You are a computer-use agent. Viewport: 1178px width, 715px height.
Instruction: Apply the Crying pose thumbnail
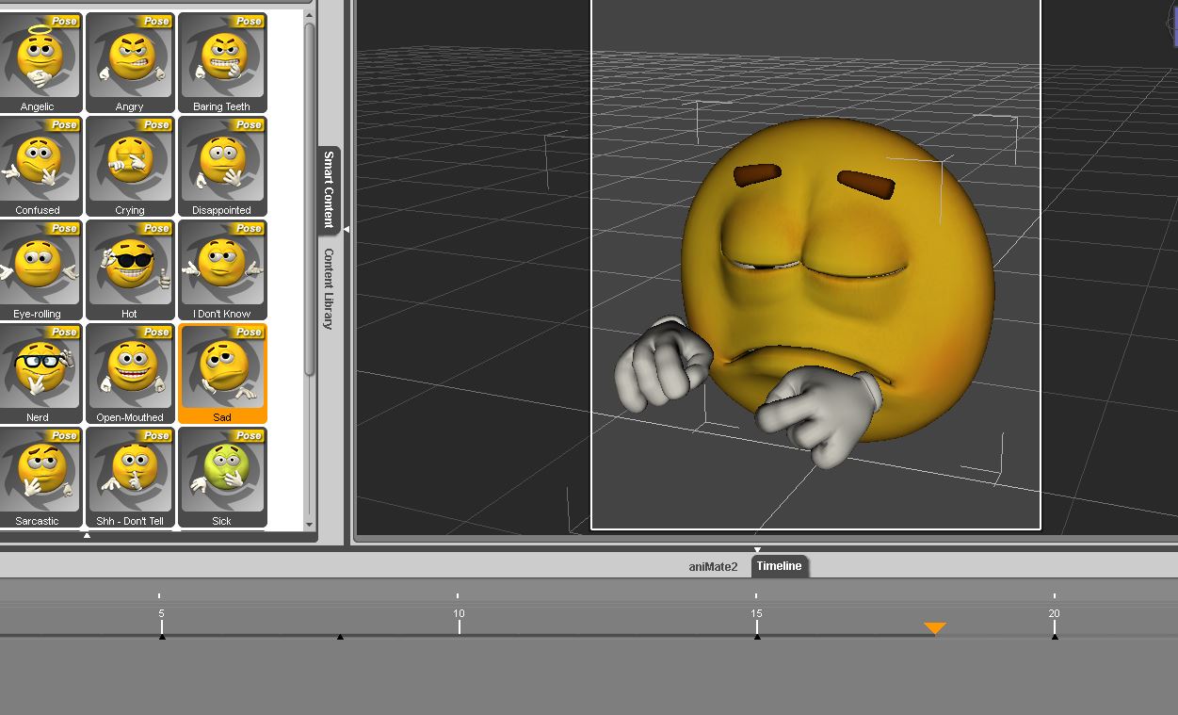pyautogui.click(x=130, y=166)
